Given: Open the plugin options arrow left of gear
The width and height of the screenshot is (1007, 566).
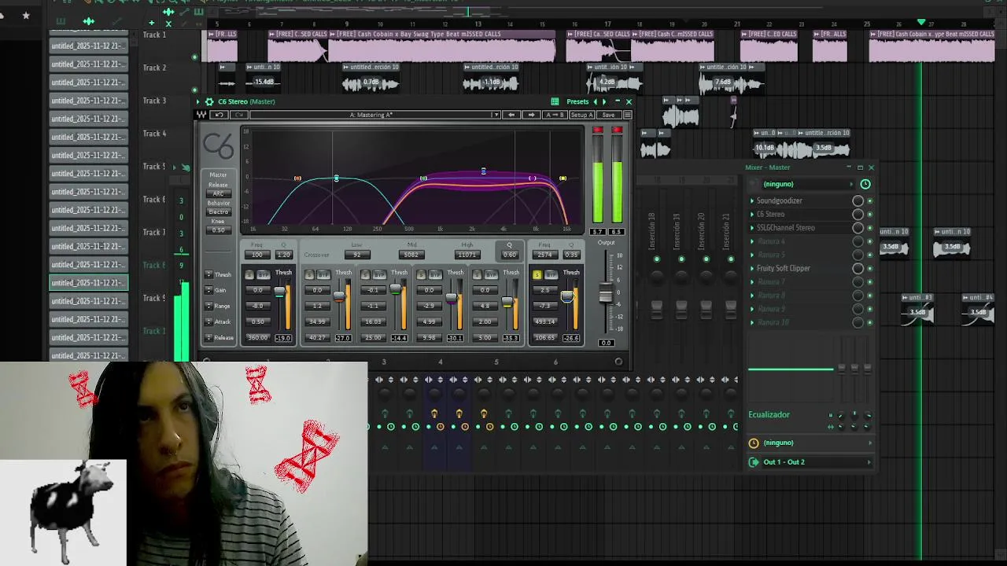Looking at the screenshot, I should (x=199, y=101).
